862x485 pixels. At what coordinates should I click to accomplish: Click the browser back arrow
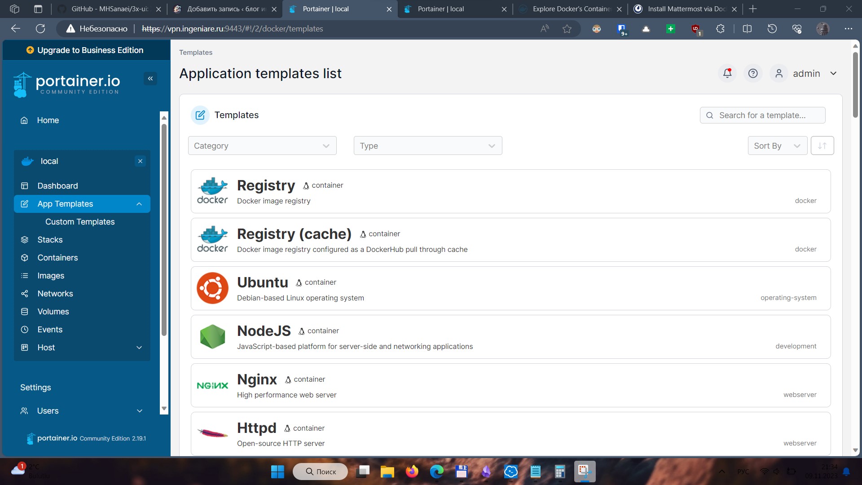(x=16, y=29)
